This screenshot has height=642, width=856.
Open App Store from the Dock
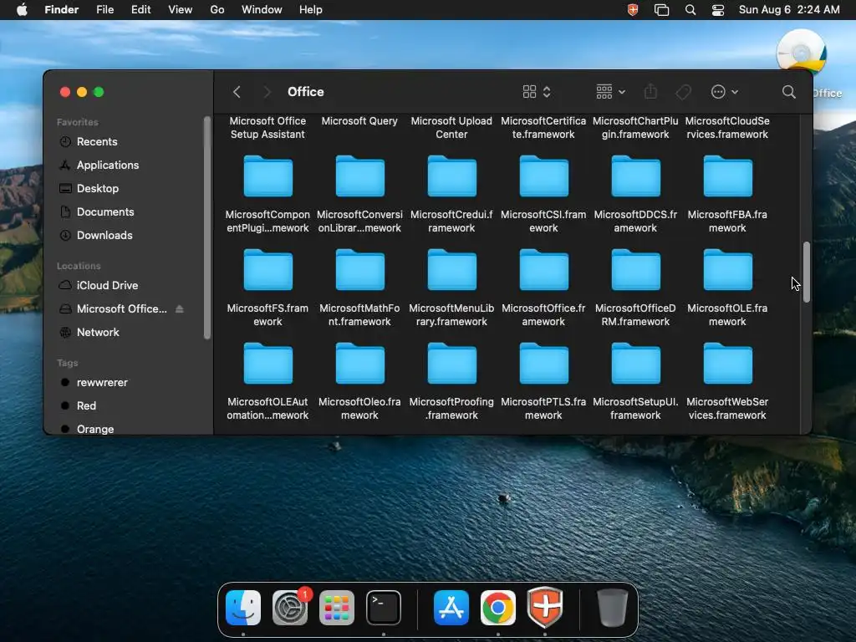click(x=451, y=608)
